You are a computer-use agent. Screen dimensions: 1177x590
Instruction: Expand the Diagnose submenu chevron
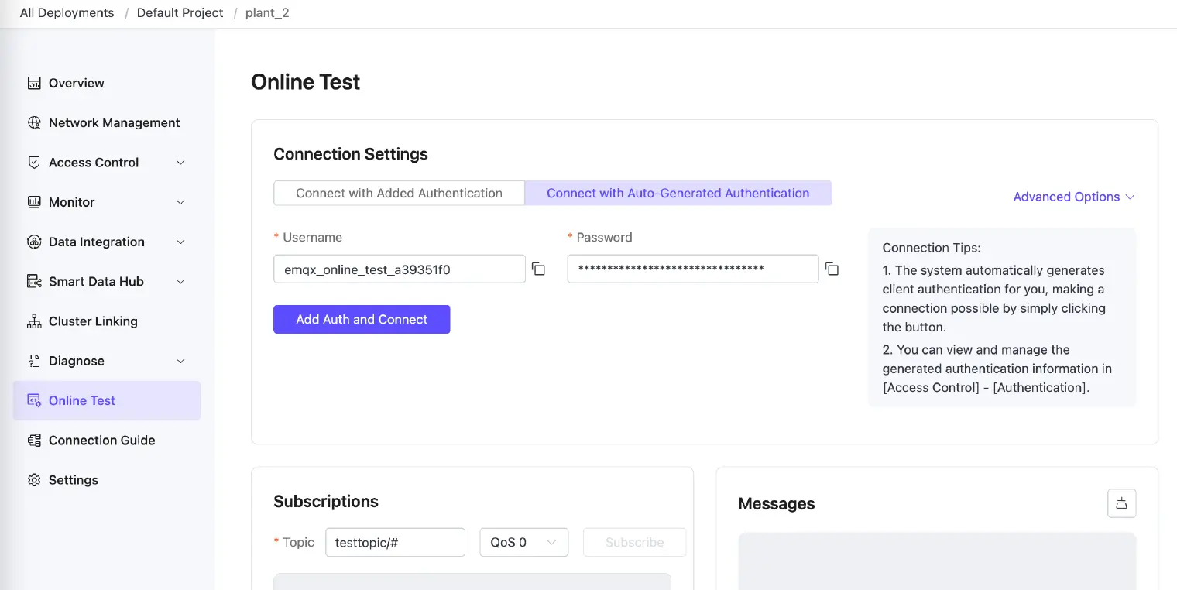coord(180,361)
